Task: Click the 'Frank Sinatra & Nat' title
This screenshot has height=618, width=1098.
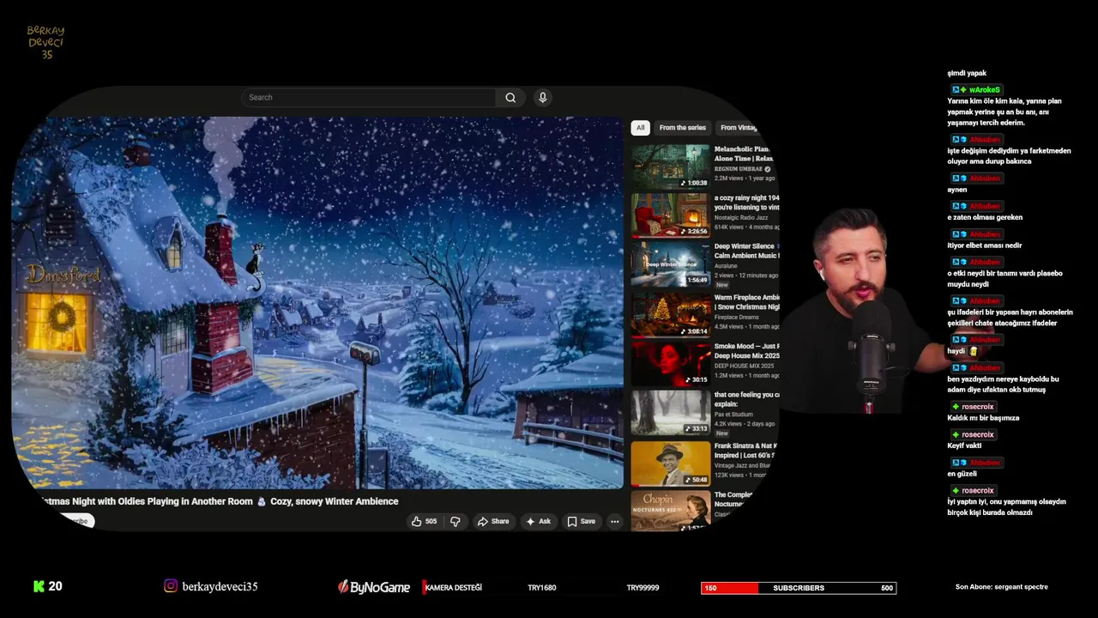Action: tap(746, 450)
